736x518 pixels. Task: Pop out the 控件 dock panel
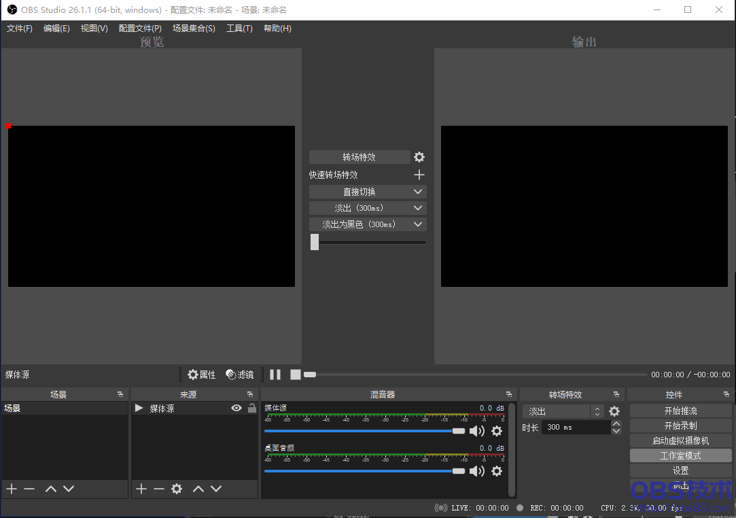(x=726, y=394)
